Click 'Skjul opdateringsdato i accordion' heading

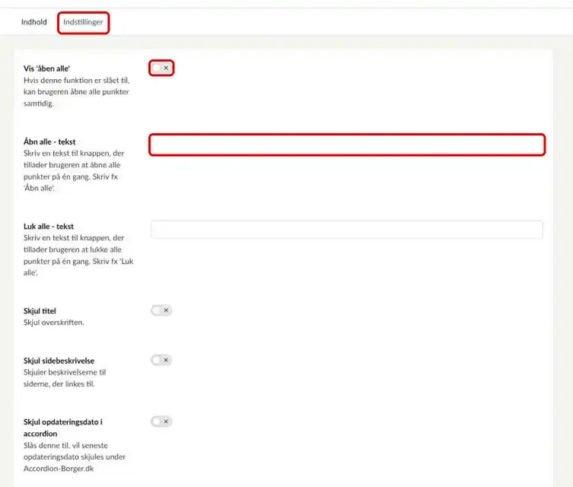tap(63, 428)
